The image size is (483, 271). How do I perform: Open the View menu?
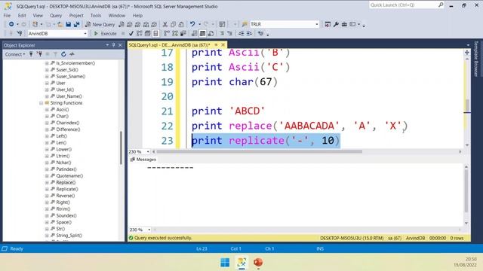point(38,15)
